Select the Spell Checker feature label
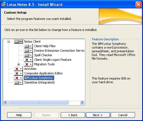The image size is (143, 121). (43, 55)
